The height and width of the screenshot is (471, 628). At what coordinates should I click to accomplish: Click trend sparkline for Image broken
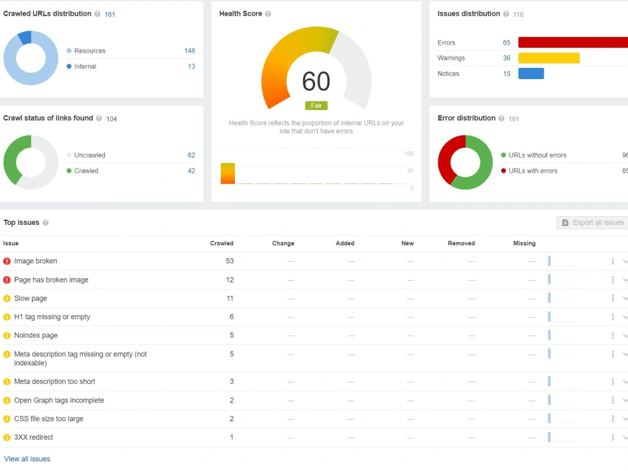(x=563, y=261)
